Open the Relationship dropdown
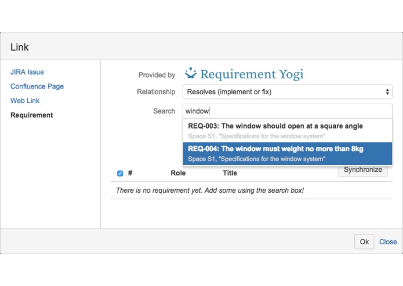Screen dimensions: 403x286 coord(288,92)
